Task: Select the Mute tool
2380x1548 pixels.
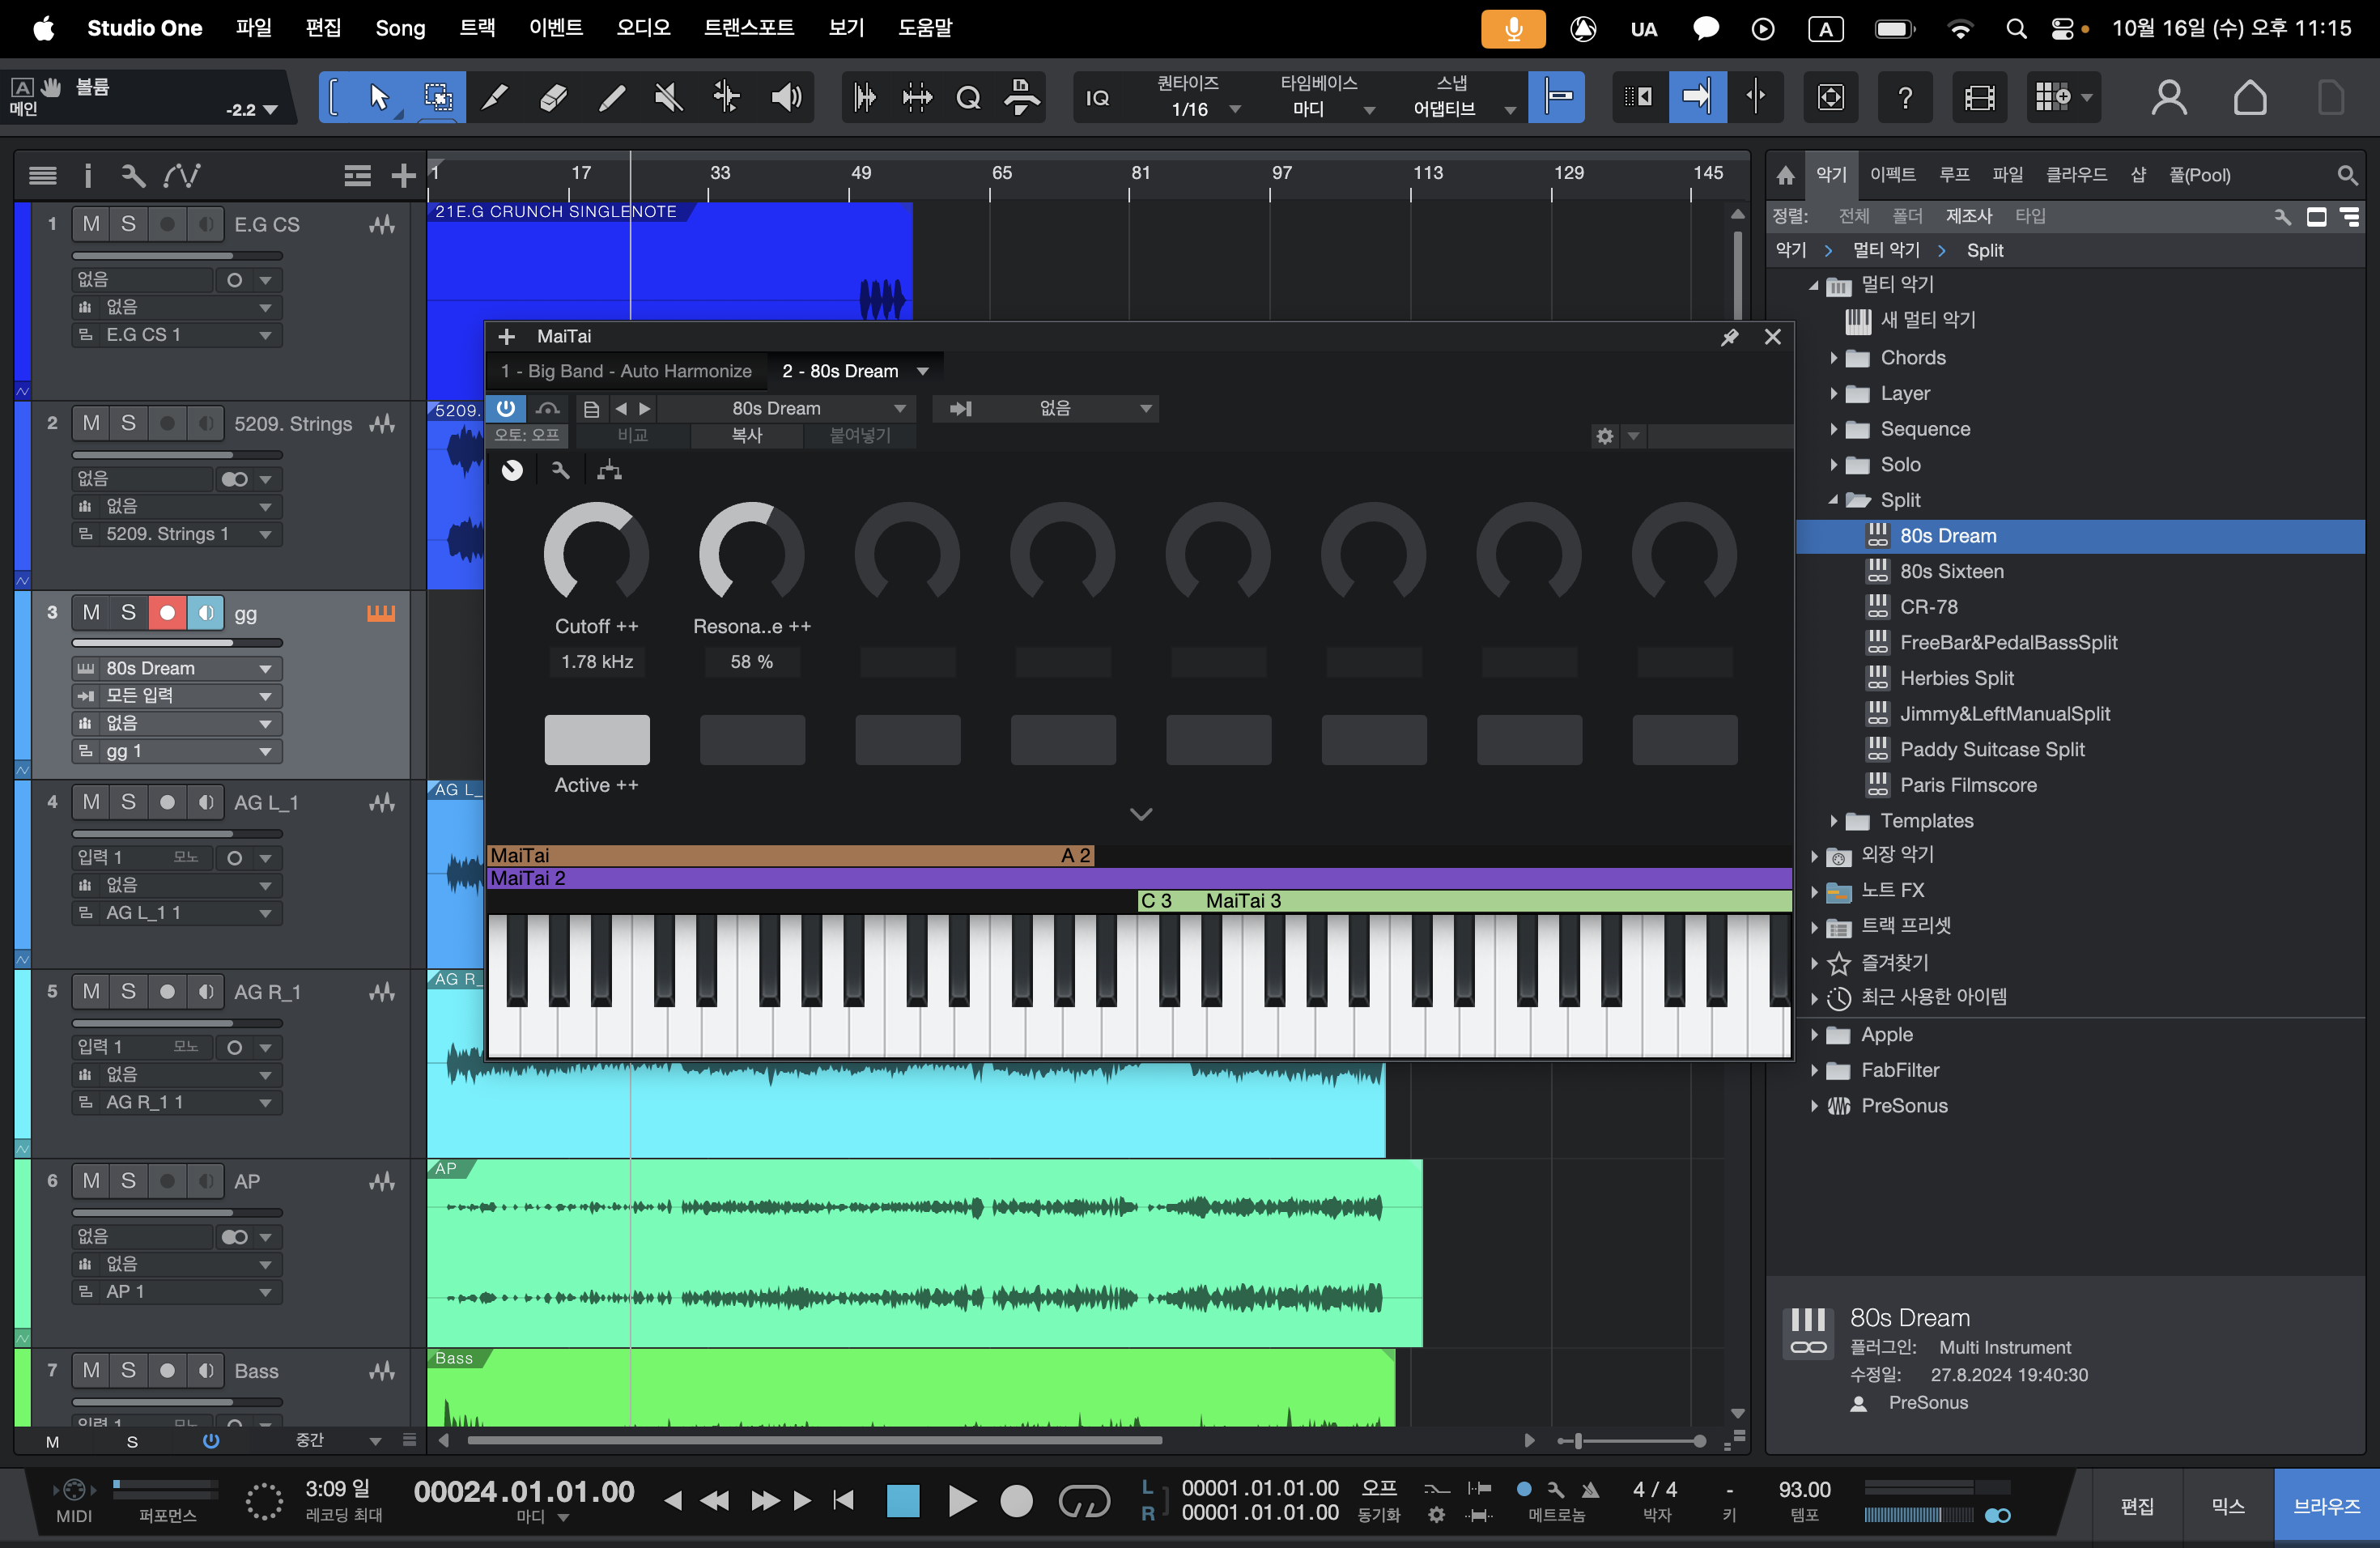Action: click(x=669, y=97)
